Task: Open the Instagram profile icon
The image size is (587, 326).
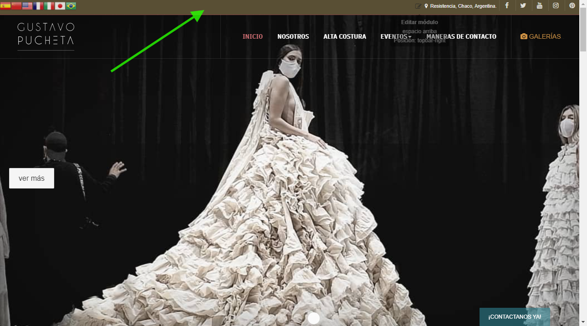Action: pyautogui.click(x=556, y=5)
